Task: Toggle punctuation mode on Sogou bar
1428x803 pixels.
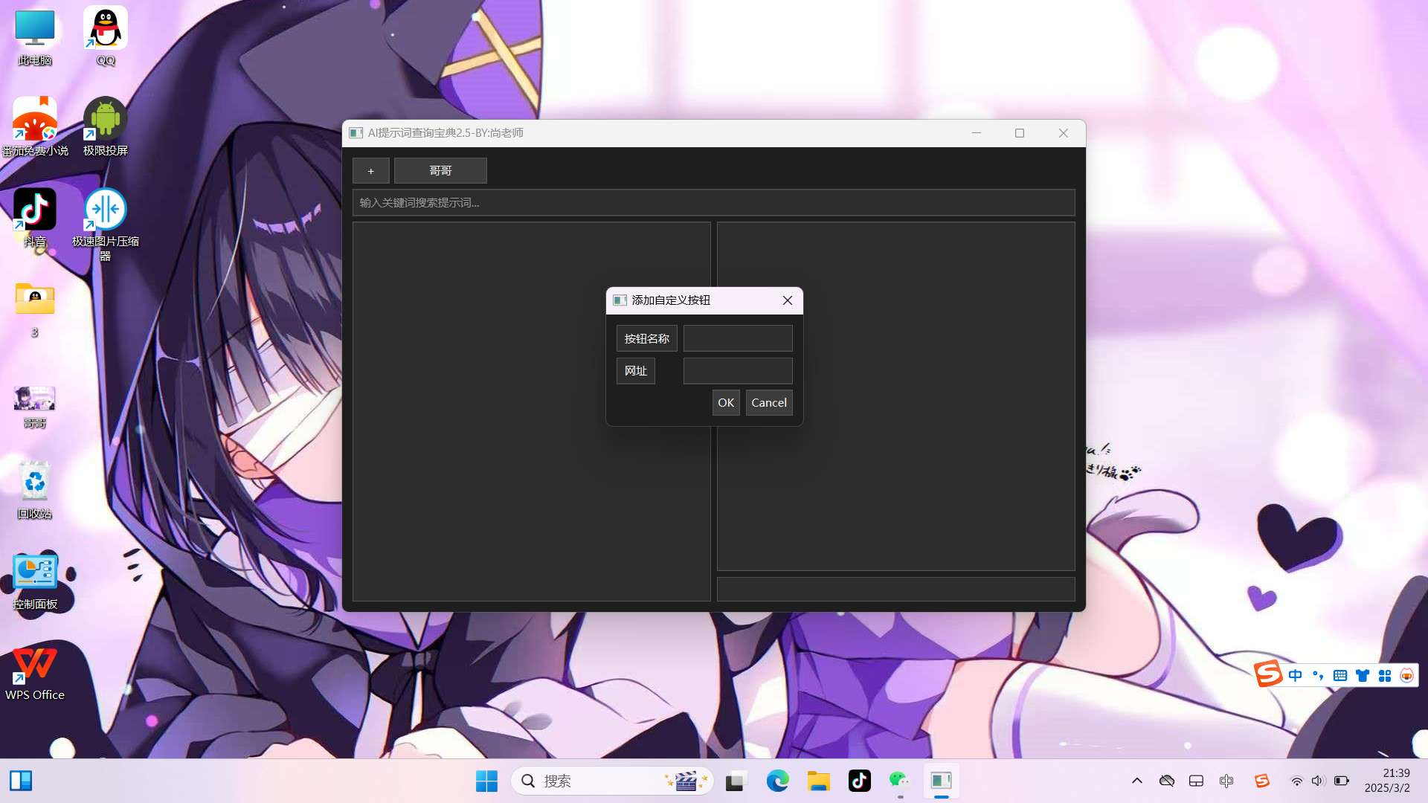Action: click(x=1318, y=675)
